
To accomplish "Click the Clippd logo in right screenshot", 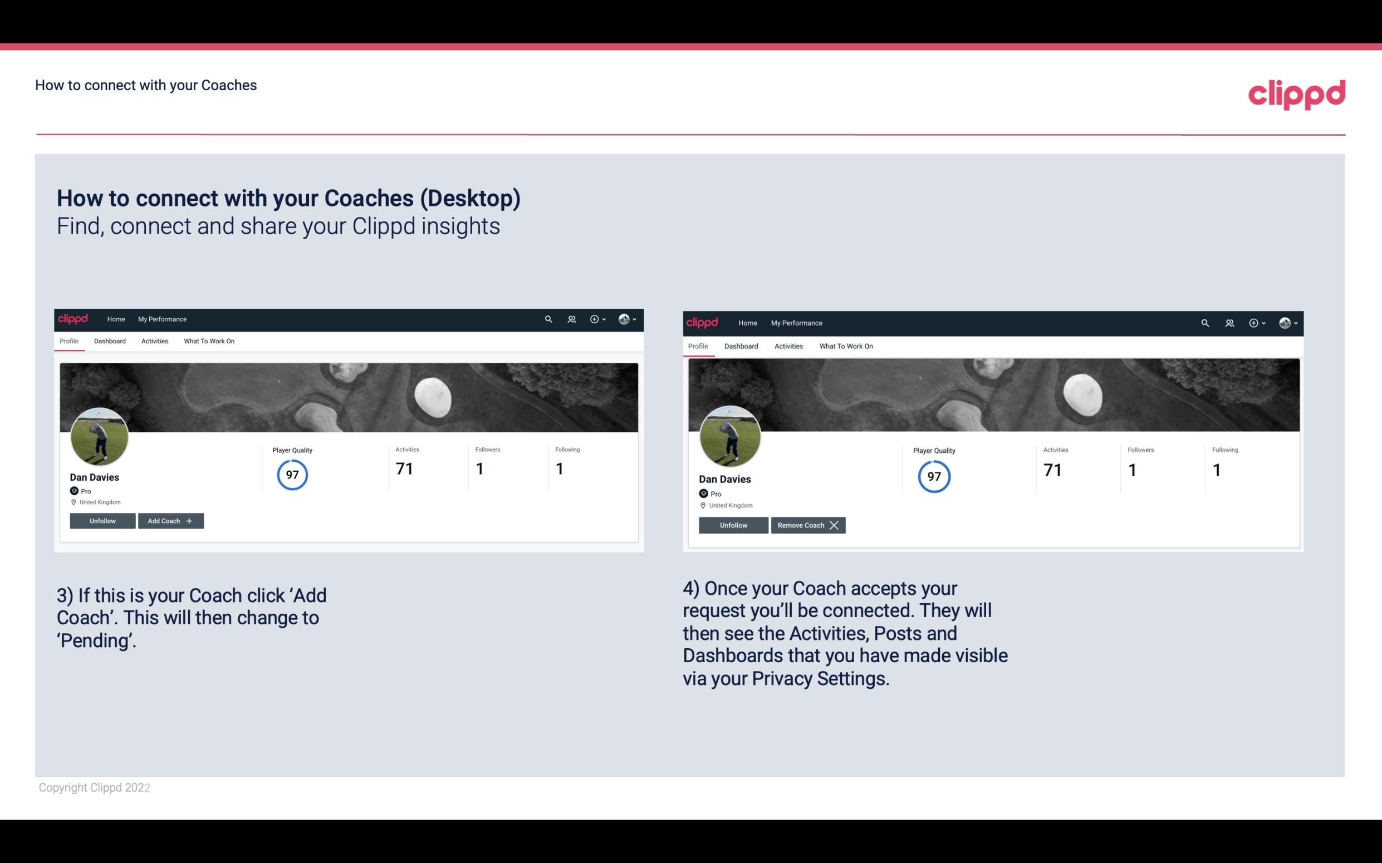I will (703, 322).
